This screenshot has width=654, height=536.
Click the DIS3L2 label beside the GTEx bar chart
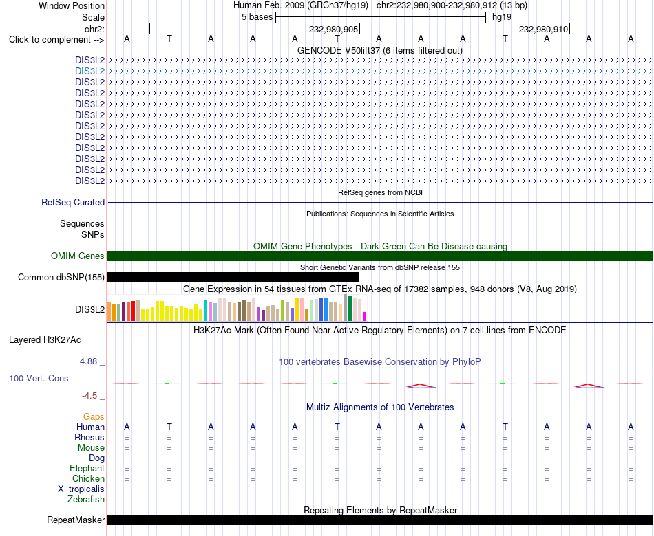pyautogui.click(x=89, y=309)
